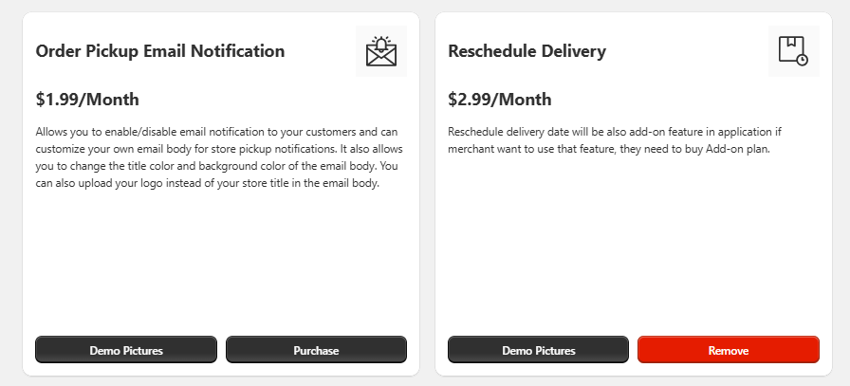Click the envelope with bell email notification icon
This screenshot has width=850, height=386.
(x=380, y=51)
